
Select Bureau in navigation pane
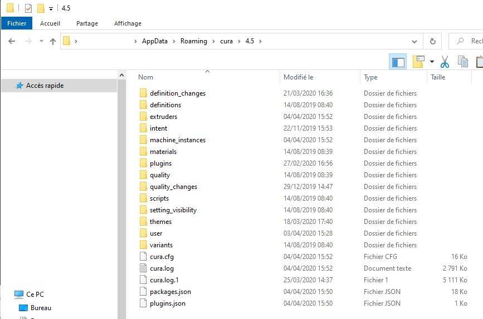tap(41, 308)
